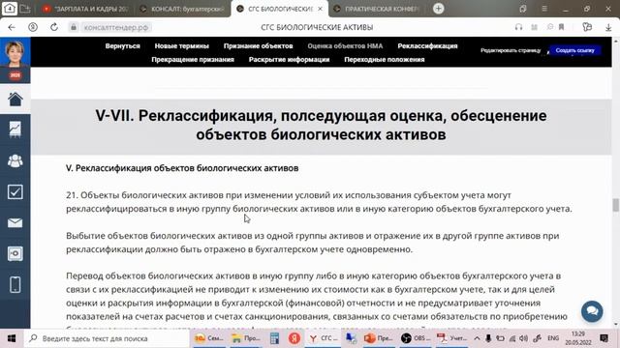Image resolution: width=620 pixels, height=348 pixels.
Task: Click the Создать ссылку button
Action: 574,50
